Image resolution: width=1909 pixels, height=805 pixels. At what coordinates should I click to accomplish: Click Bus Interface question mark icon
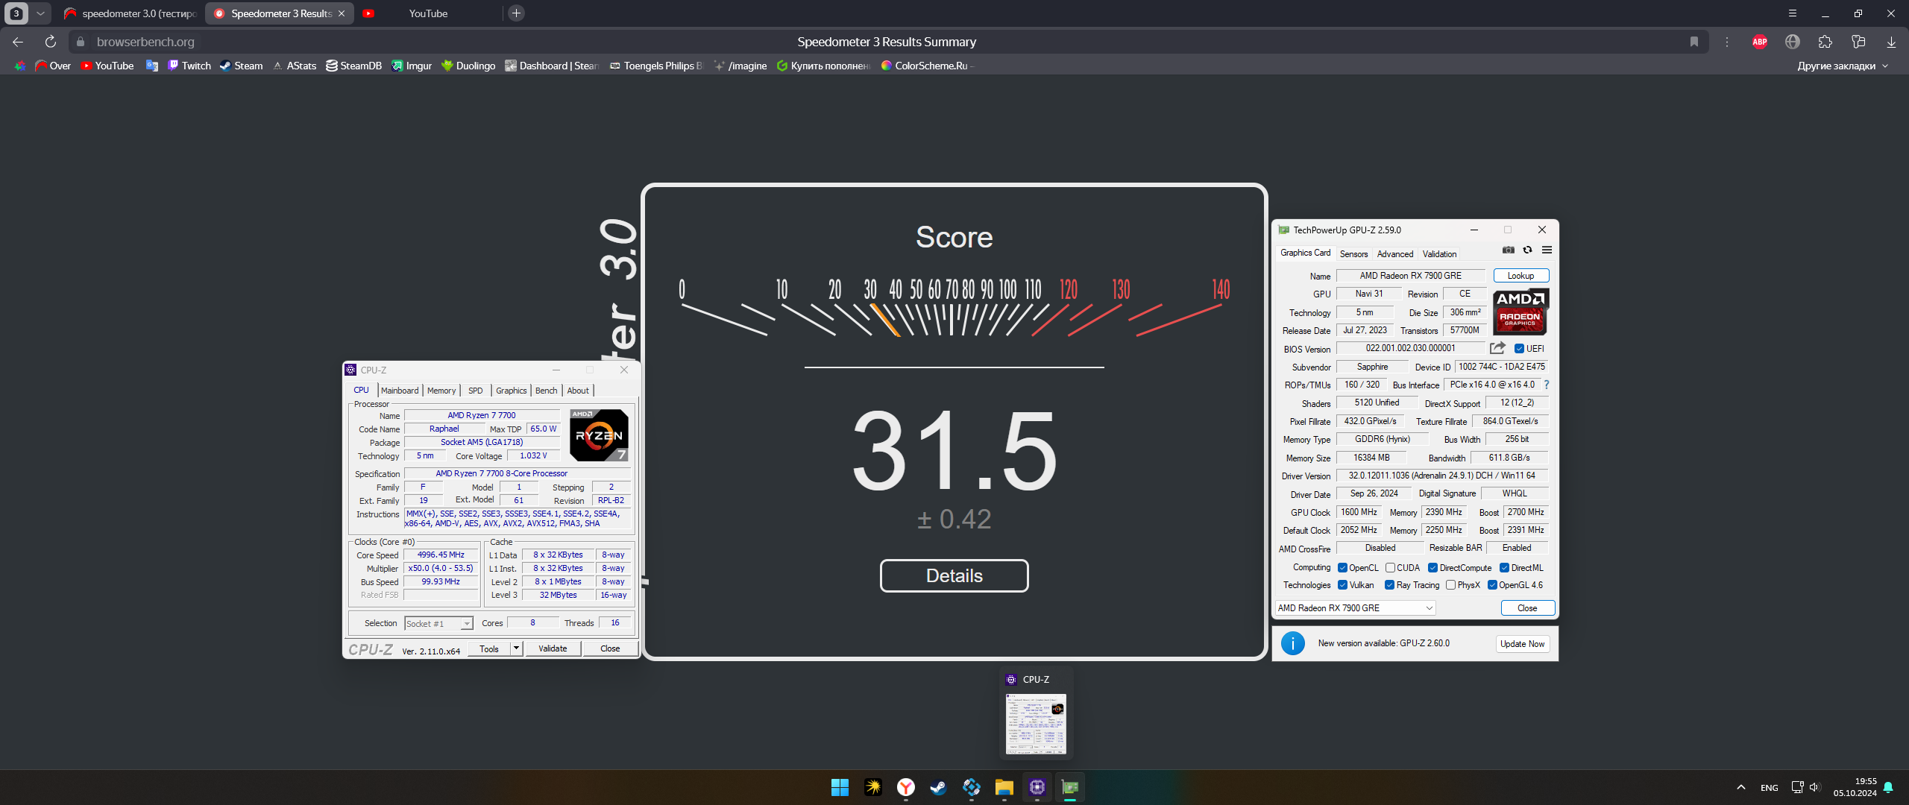coord(1547,385)
